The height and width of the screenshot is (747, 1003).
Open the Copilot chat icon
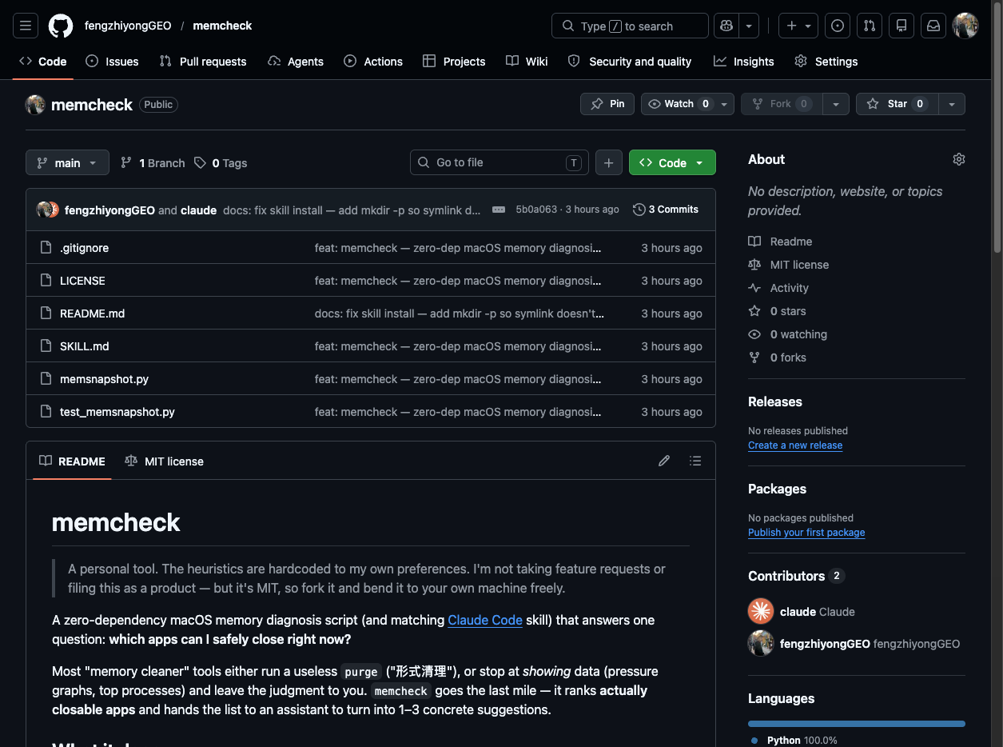726,26
